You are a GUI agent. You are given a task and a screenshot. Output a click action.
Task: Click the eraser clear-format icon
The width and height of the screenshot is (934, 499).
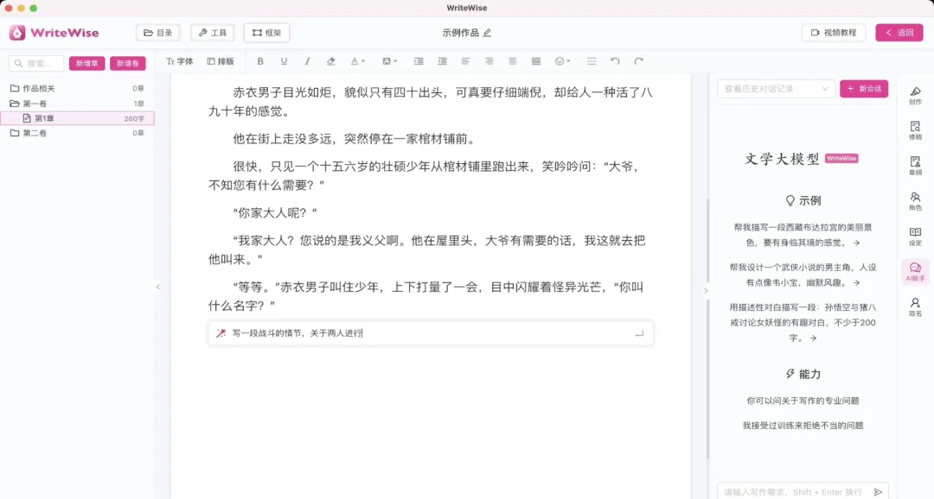pos(330,61)
